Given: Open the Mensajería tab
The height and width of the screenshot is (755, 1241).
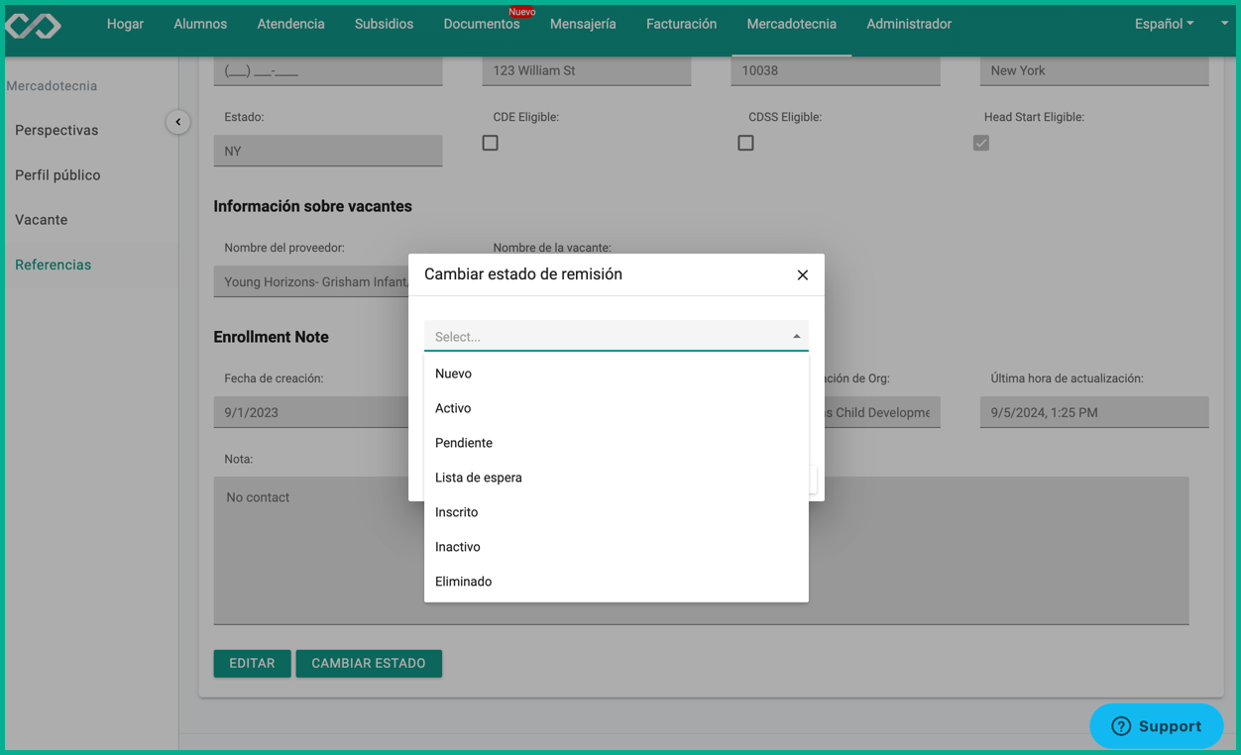Looking at the screenshot, I should click(x=583, y=24).
